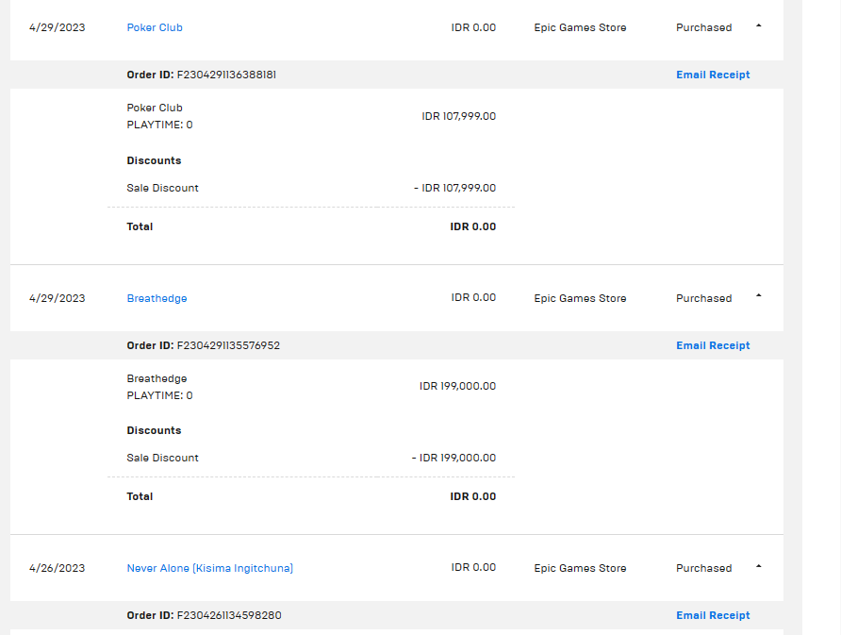
Task: Click PLAYTIME: 0 under Poker Club
Action: coord(160,125)
